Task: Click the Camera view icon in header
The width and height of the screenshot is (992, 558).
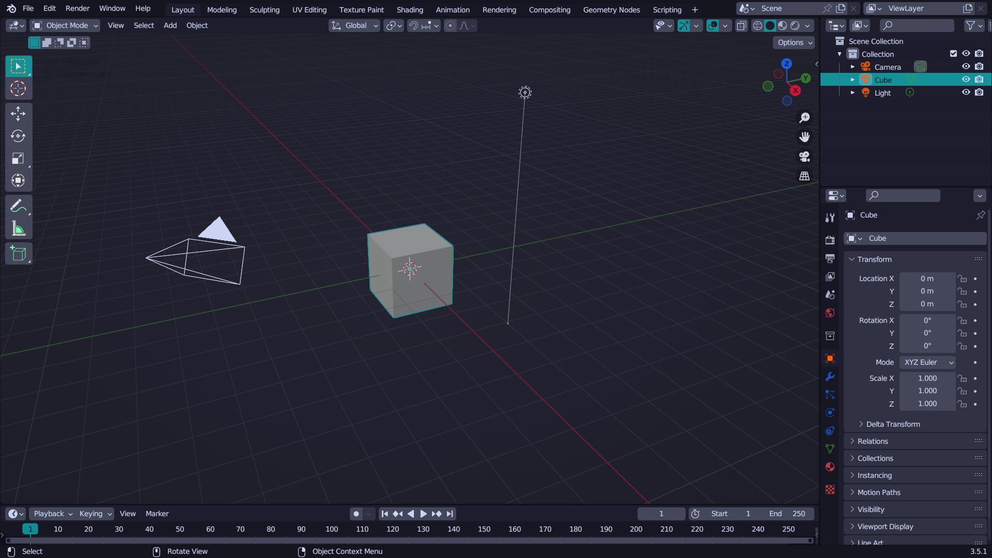Action: click(x=804, y=156)
